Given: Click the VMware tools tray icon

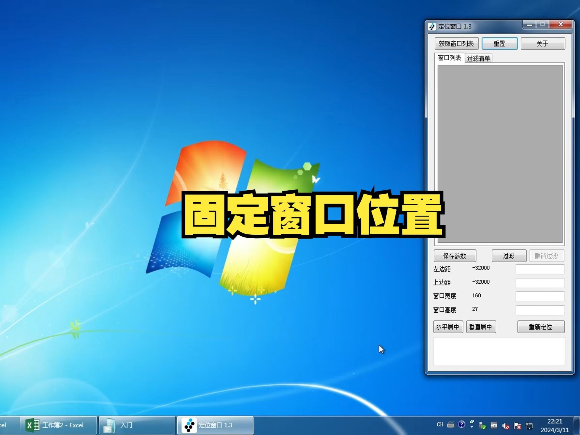Looking at the screenshot, I should tap(494, 425).
